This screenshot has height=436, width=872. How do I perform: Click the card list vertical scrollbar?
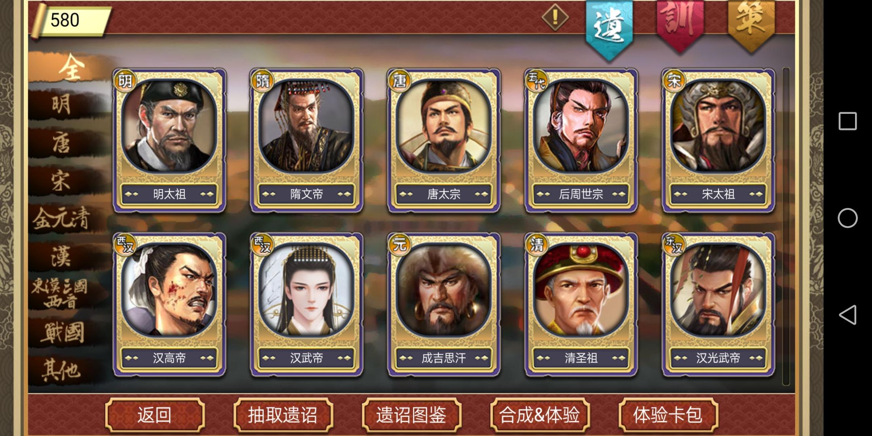786,226
